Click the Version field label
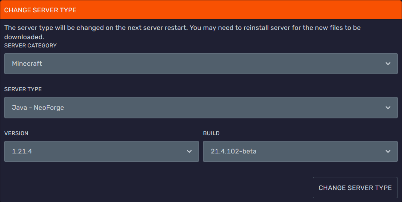 click(x=16, y=133)
